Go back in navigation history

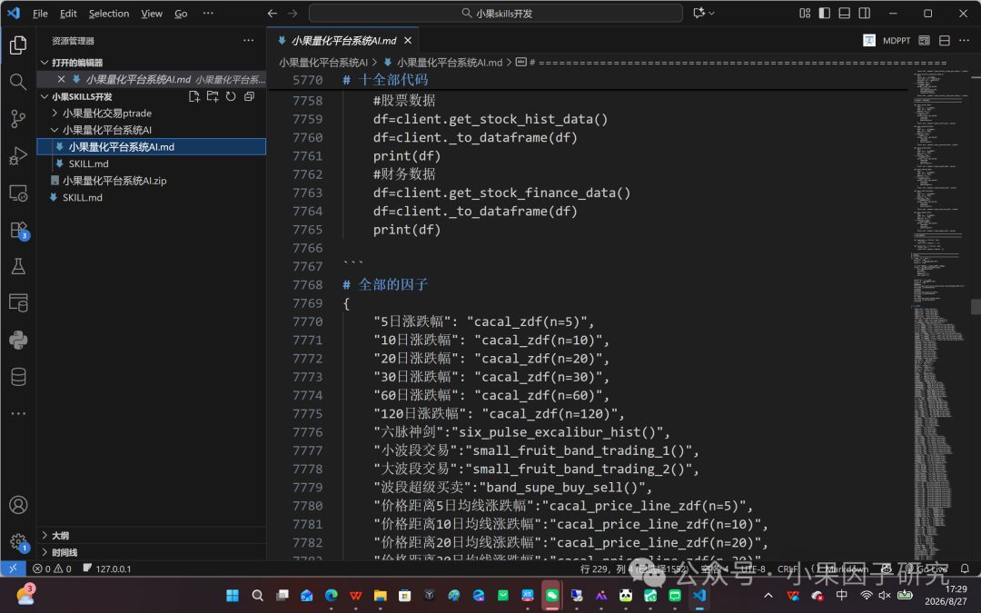[x=272, y=13]
